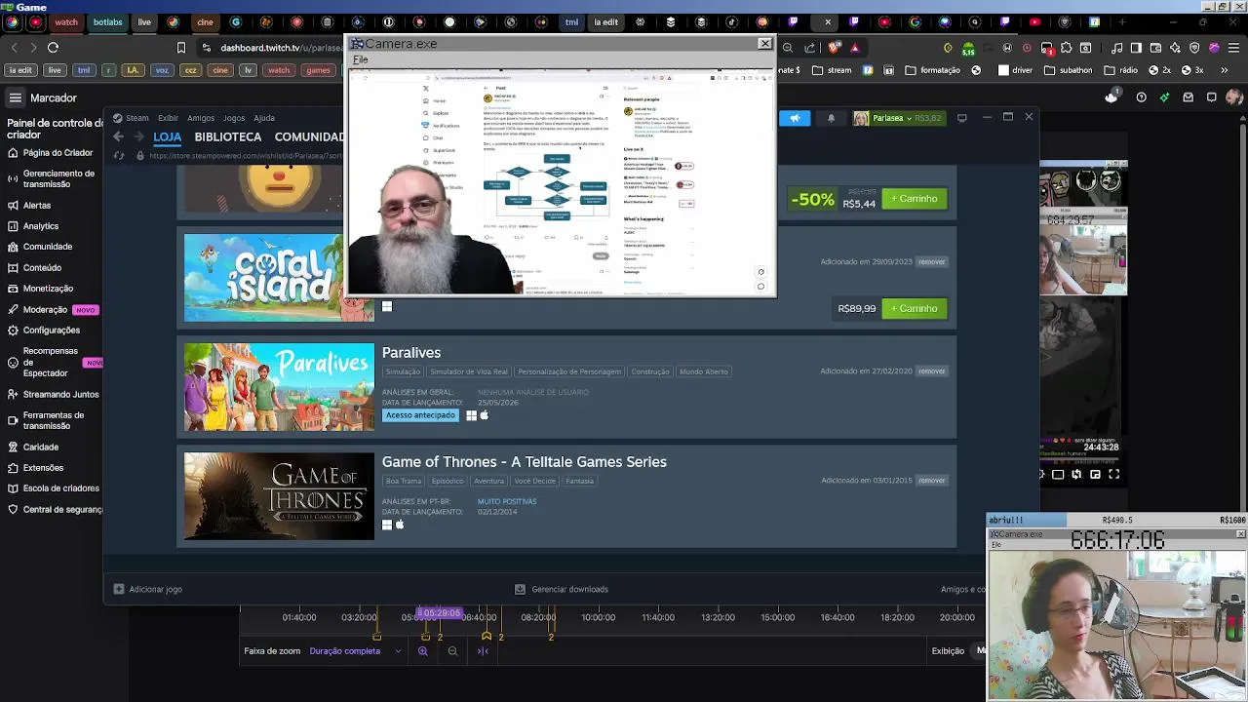The image size is (1248, 702).
Task: Open the music note media control icon
Action: coord(1118,47)
